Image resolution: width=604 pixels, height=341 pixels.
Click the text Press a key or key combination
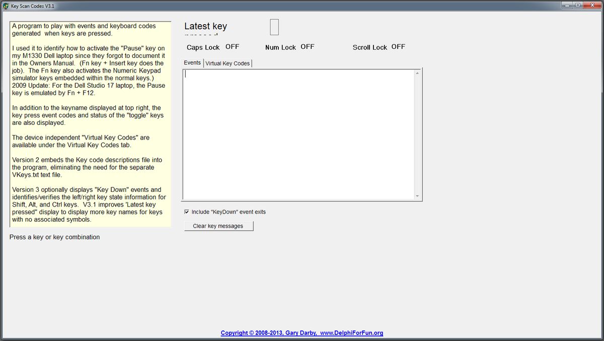(55, 236)
